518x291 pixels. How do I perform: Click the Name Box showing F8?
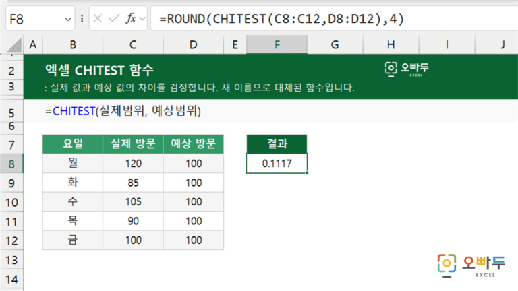coord(40,19)
